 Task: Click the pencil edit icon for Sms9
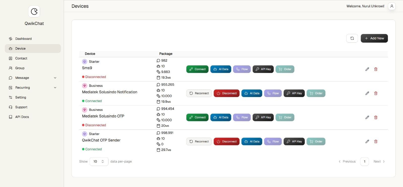(x=367, y=69)
